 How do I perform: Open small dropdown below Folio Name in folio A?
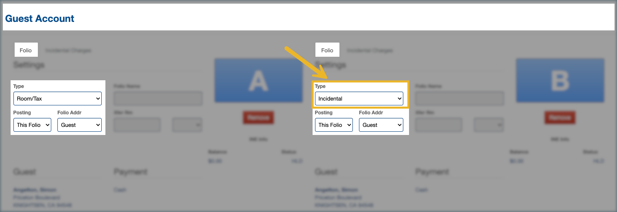(187, 125)
